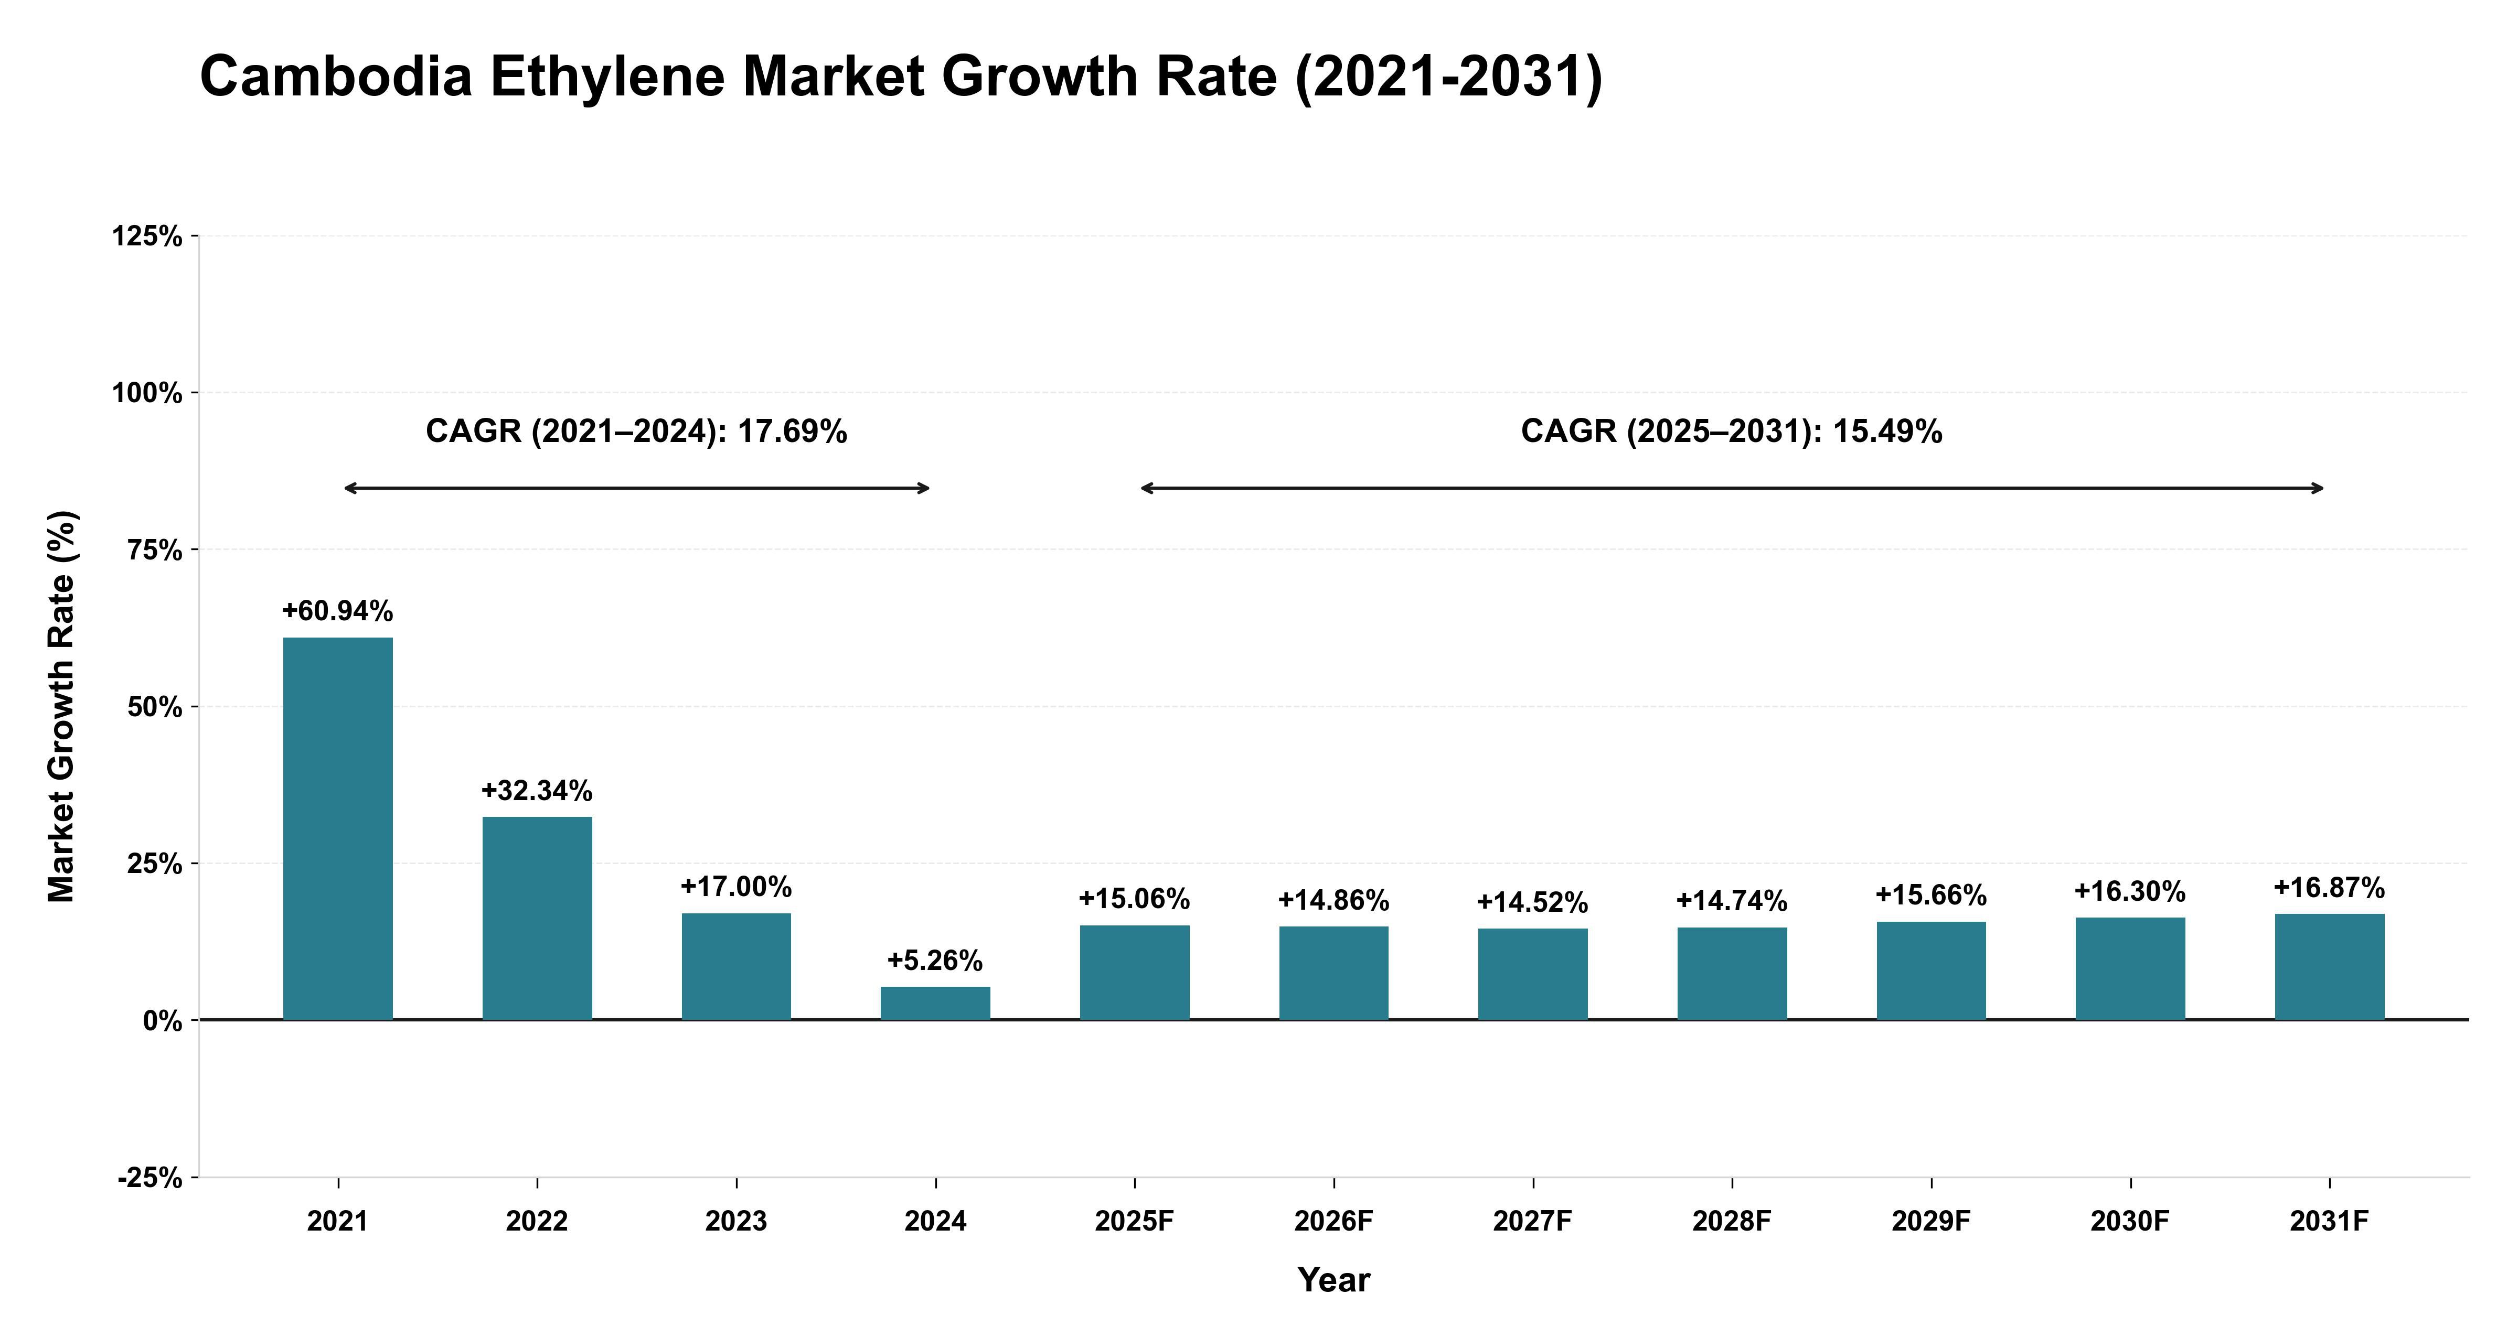Click the 'CAGR (2025–2031): 15.49%' annotation

1731,431
